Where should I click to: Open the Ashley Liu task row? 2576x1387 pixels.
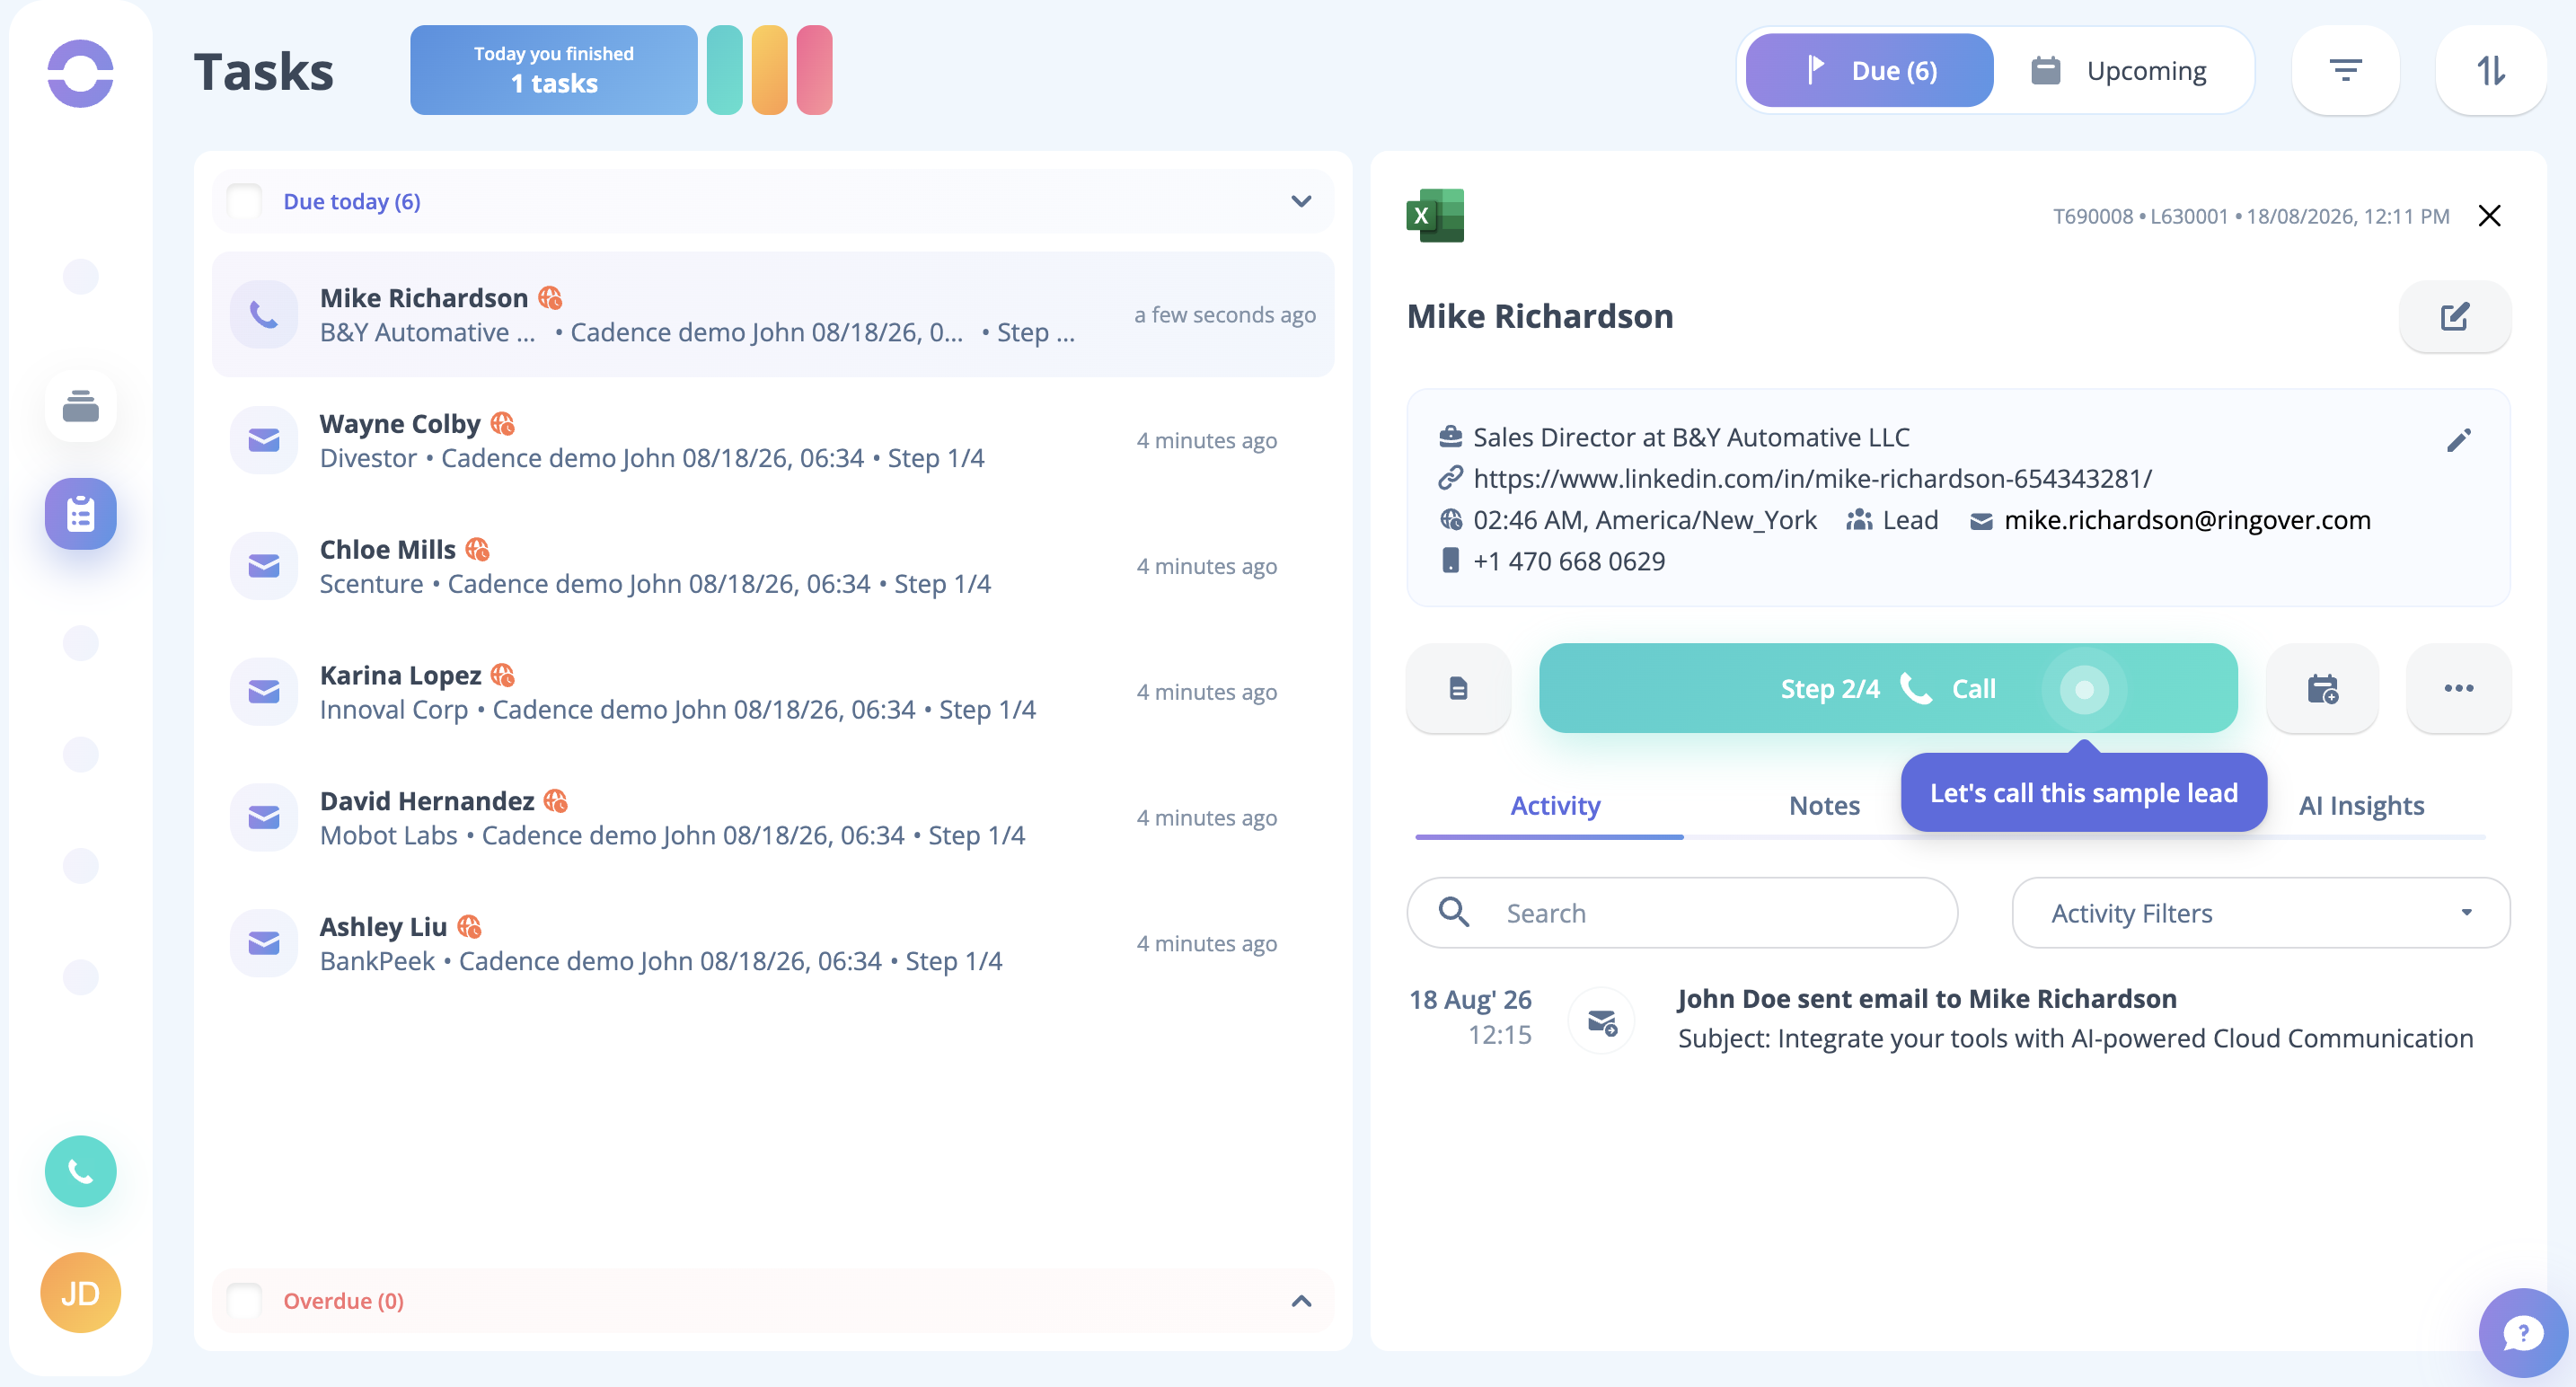point(773,943)
